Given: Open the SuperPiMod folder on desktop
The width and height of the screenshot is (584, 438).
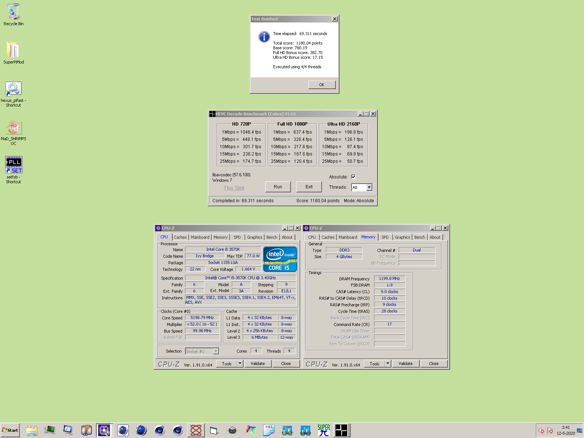Looking at the screenshot, I should 14,53.
